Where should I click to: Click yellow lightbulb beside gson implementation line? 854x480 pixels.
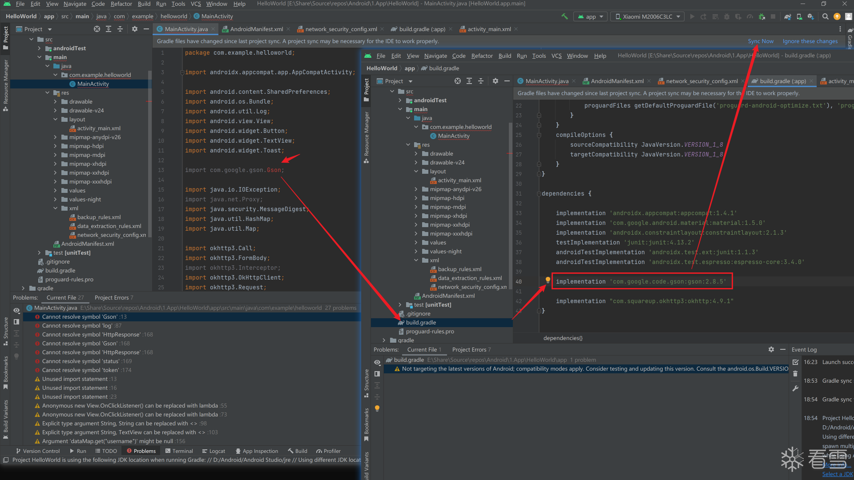548,280
